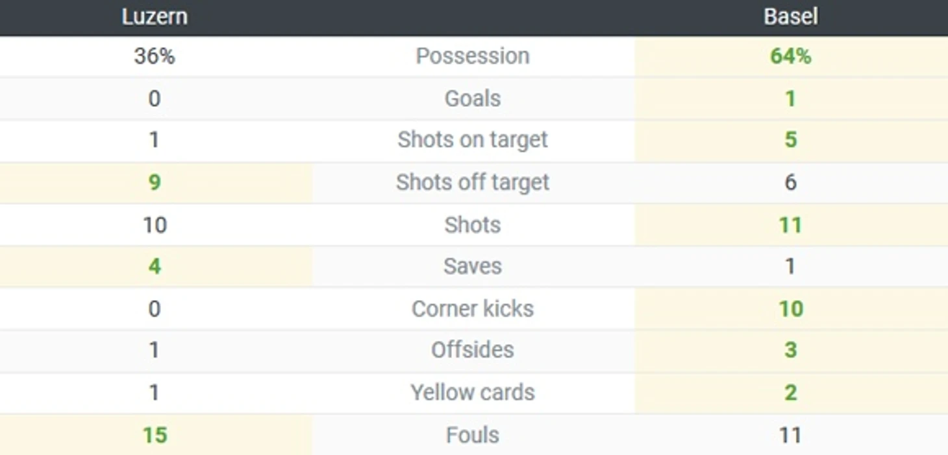
Task: Click the 'Shots on target' row label
Action: (x=473, y=140)
